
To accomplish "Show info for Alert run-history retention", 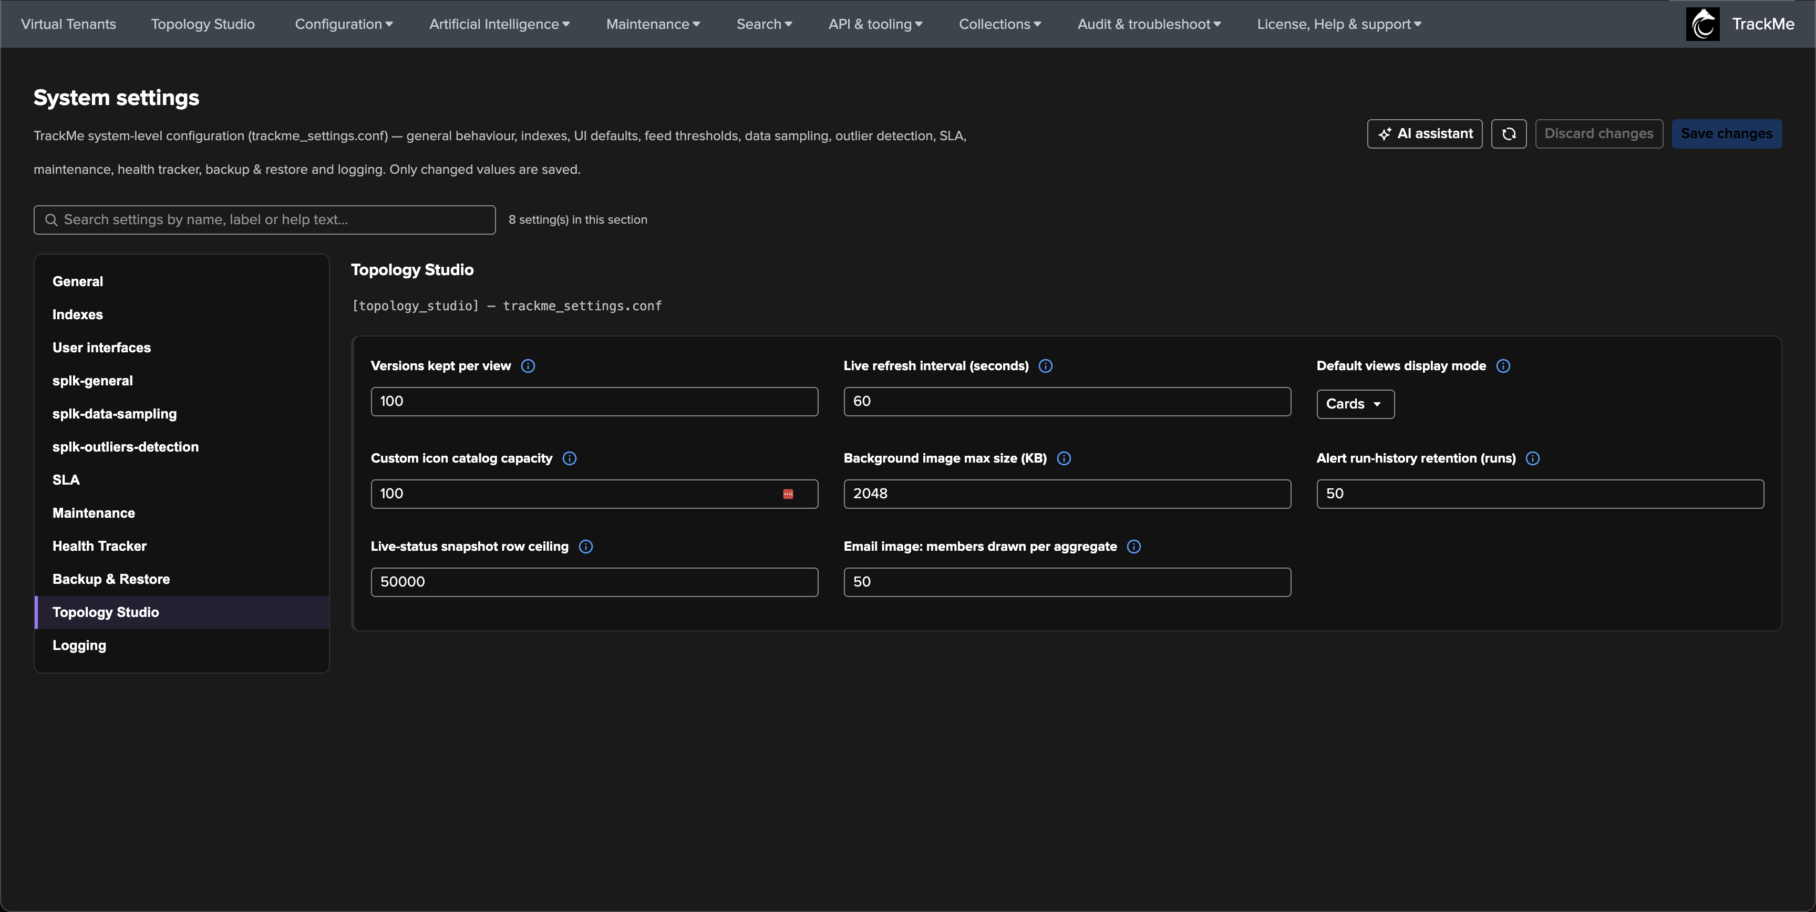I will click(1533, 458).
